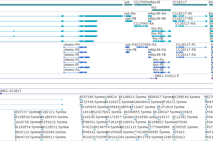Click the CG18317-PA protein feature
Image resolution: width=213 pixels, height=141 pixels.
[191, 57]
